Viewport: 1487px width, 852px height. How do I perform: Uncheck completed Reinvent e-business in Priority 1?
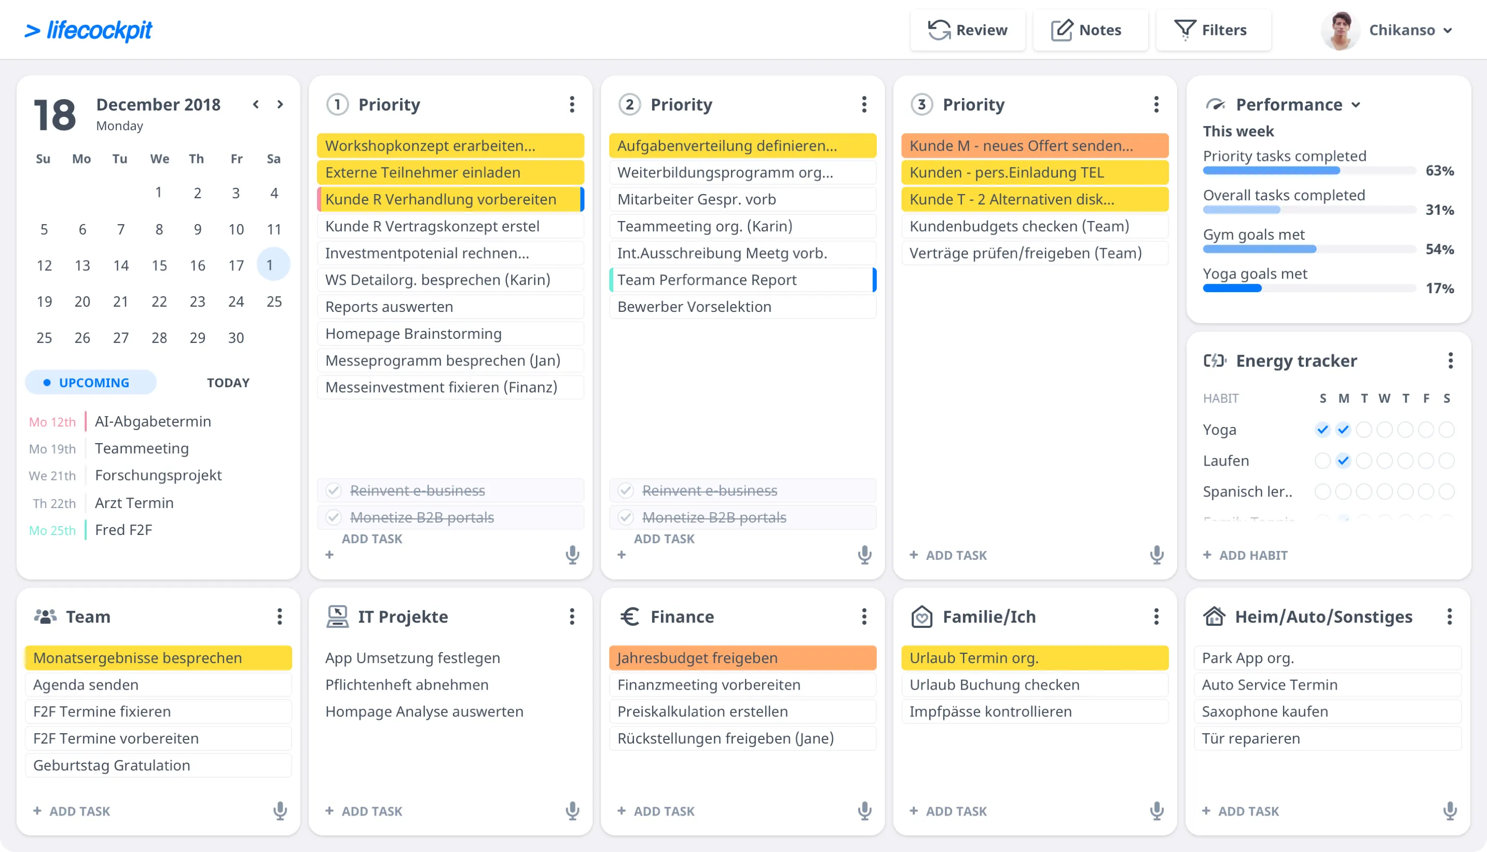(334, 490)
